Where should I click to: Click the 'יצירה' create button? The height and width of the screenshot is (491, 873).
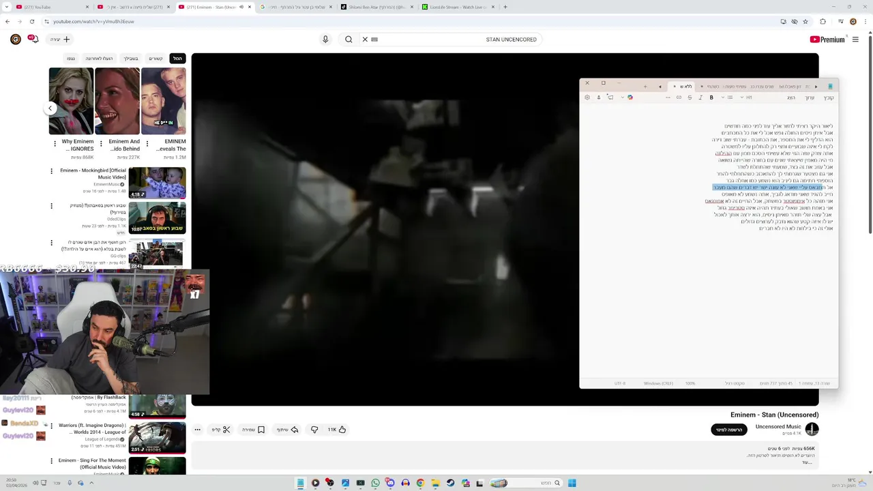click(x=59, y=40)
